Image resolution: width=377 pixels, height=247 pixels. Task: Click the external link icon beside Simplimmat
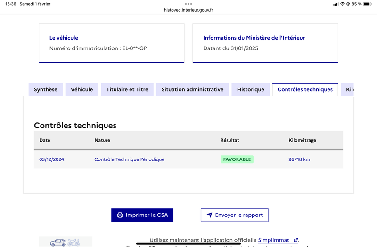296,240
